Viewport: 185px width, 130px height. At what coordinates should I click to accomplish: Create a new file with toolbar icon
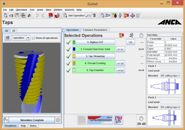pyautogui.click(x=5, y=15)
